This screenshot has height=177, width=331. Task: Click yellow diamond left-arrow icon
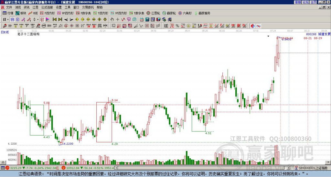pos(77,20)
